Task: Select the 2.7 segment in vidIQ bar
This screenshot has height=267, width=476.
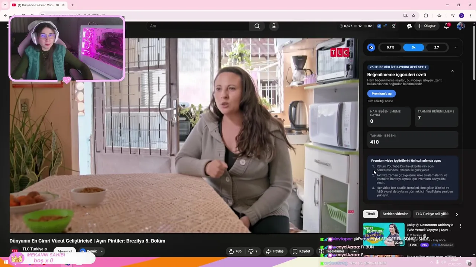Action: (x=437, y=47)
